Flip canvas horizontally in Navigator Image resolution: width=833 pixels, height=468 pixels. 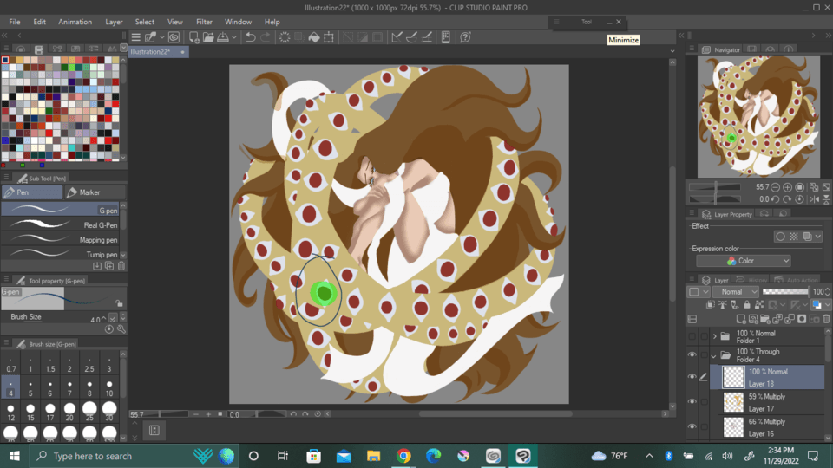tap(814, 199)
